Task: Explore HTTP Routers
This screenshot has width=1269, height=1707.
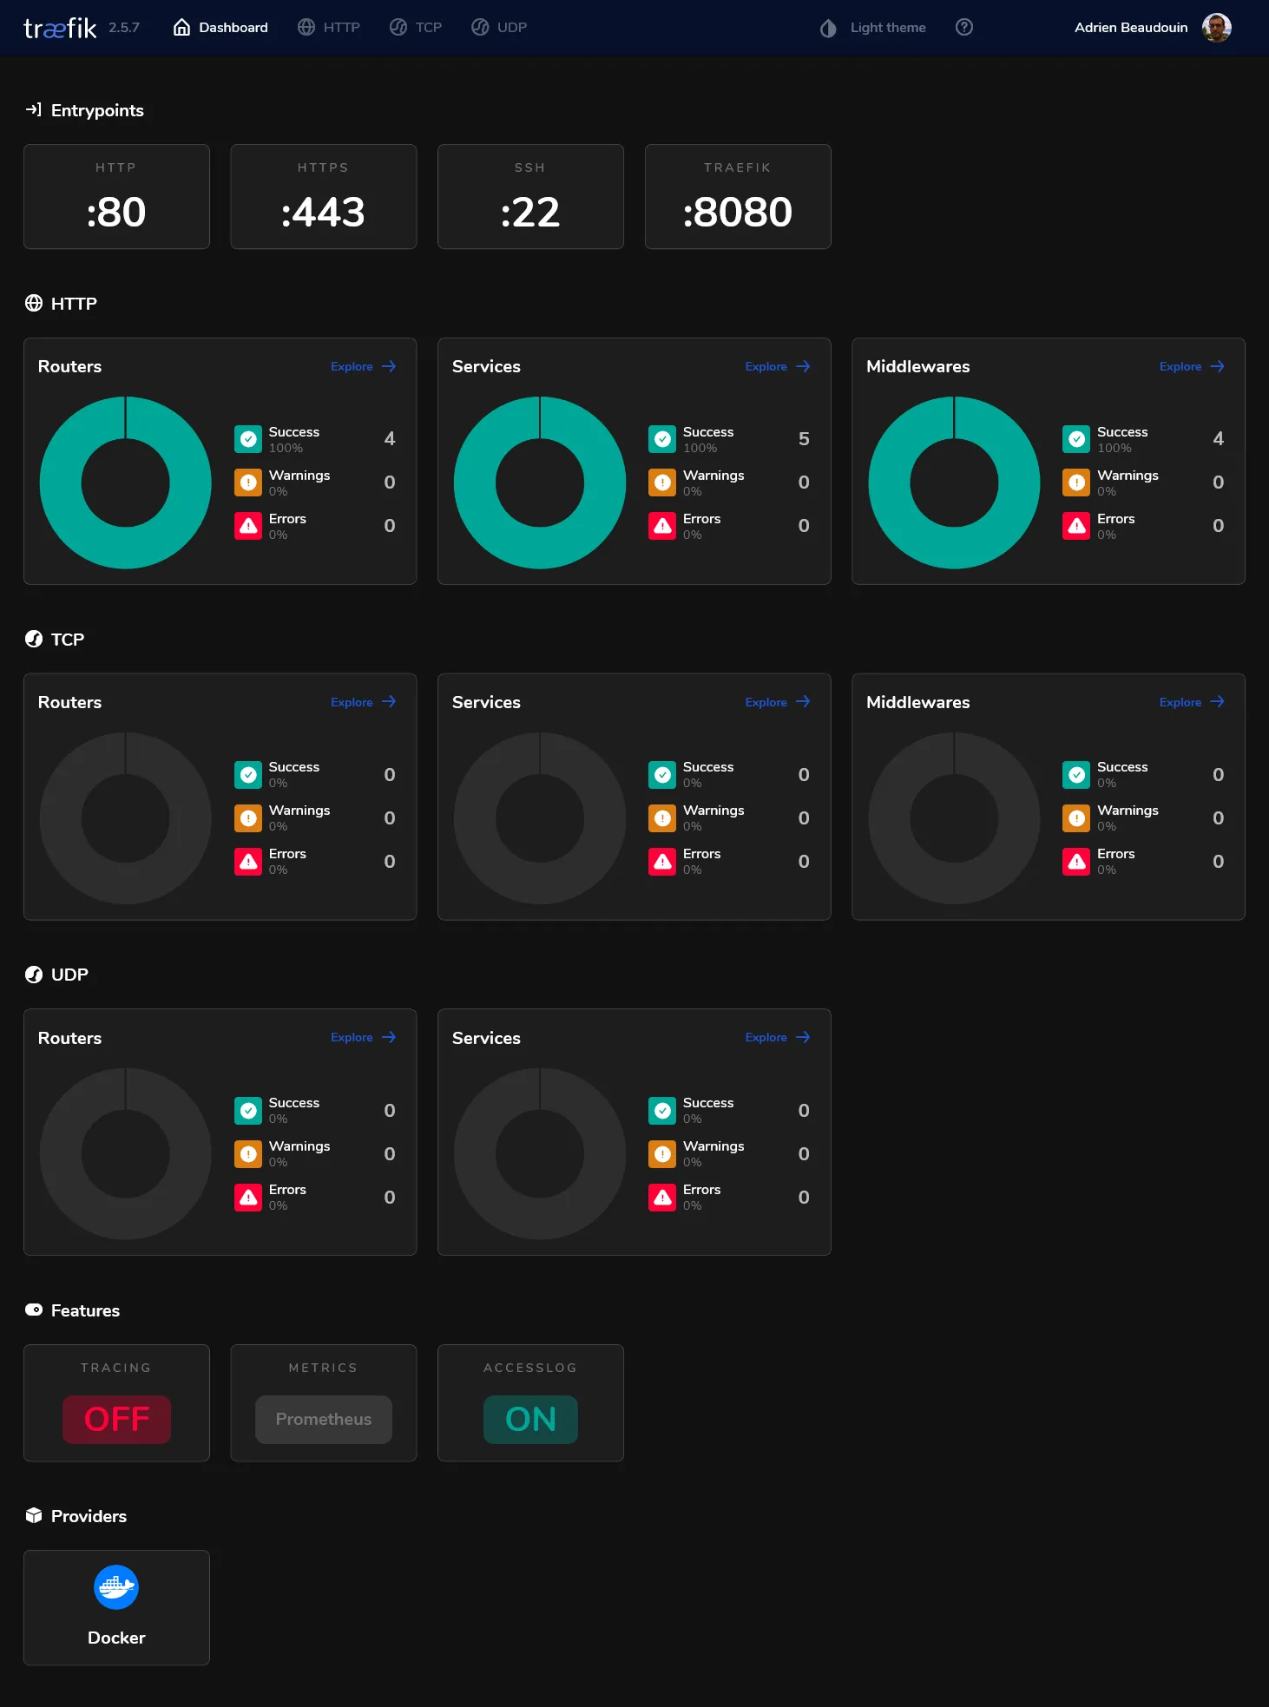Action: [x=363, y=367]
